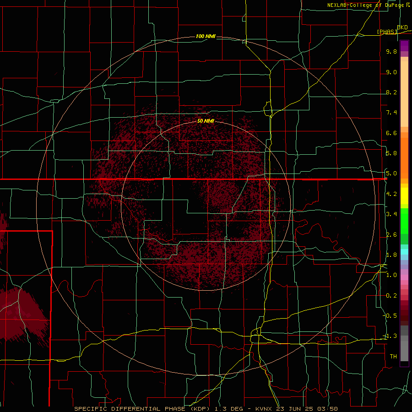This screenshot has width=412, height=412.
Task: Click the "1.8" value on the color scale
Action: coord(391,255)
